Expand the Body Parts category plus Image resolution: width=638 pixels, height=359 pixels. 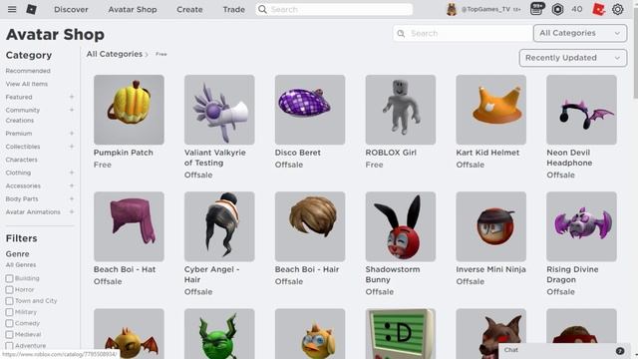(72, 198)
